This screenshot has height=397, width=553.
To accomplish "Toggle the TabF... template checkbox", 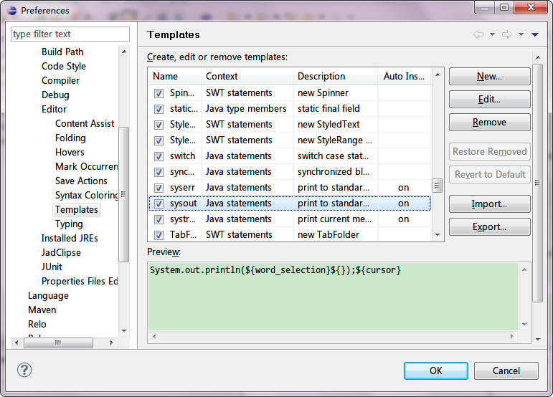I will tap(159, 235).
